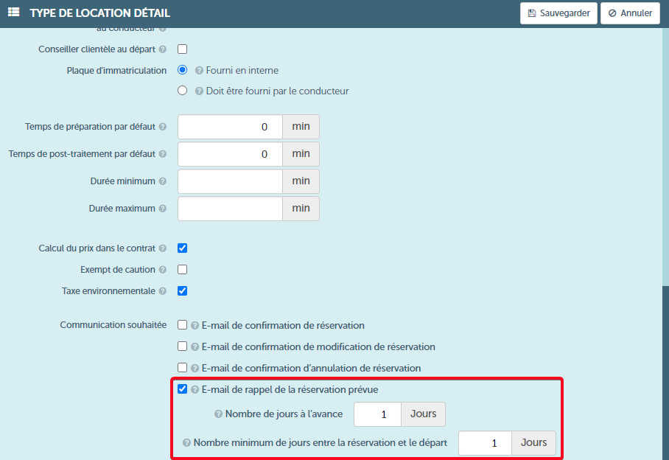Screen dimensions: 669x460
Task: Click help icon before "E-mail de rappel de la réservation prévue"
Action: pos(193,389)
